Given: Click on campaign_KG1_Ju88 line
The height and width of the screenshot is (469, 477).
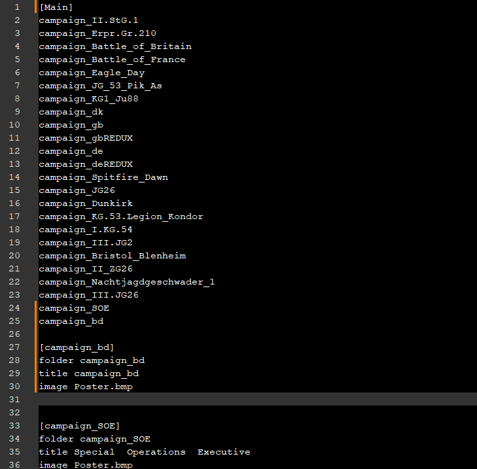Looking at the screenshot, I should (x=88, y=99).
